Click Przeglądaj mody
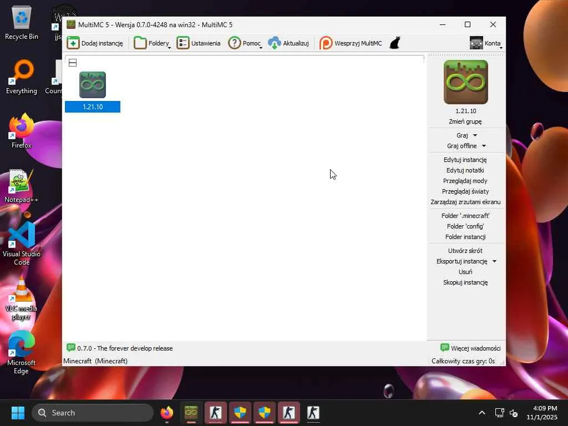The width and height of the screenshot is (568, 426). [465, 181]
